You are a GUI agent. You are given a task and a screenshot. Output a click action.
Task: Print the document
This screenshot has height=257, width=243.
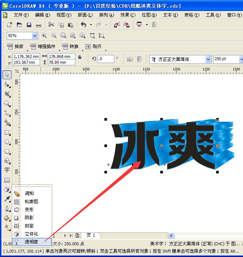39,25
